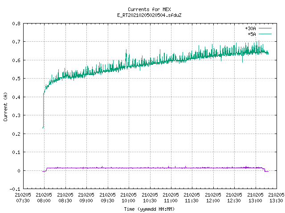
Task: Click the 12:00 time tick label
Action: point(213,201)
